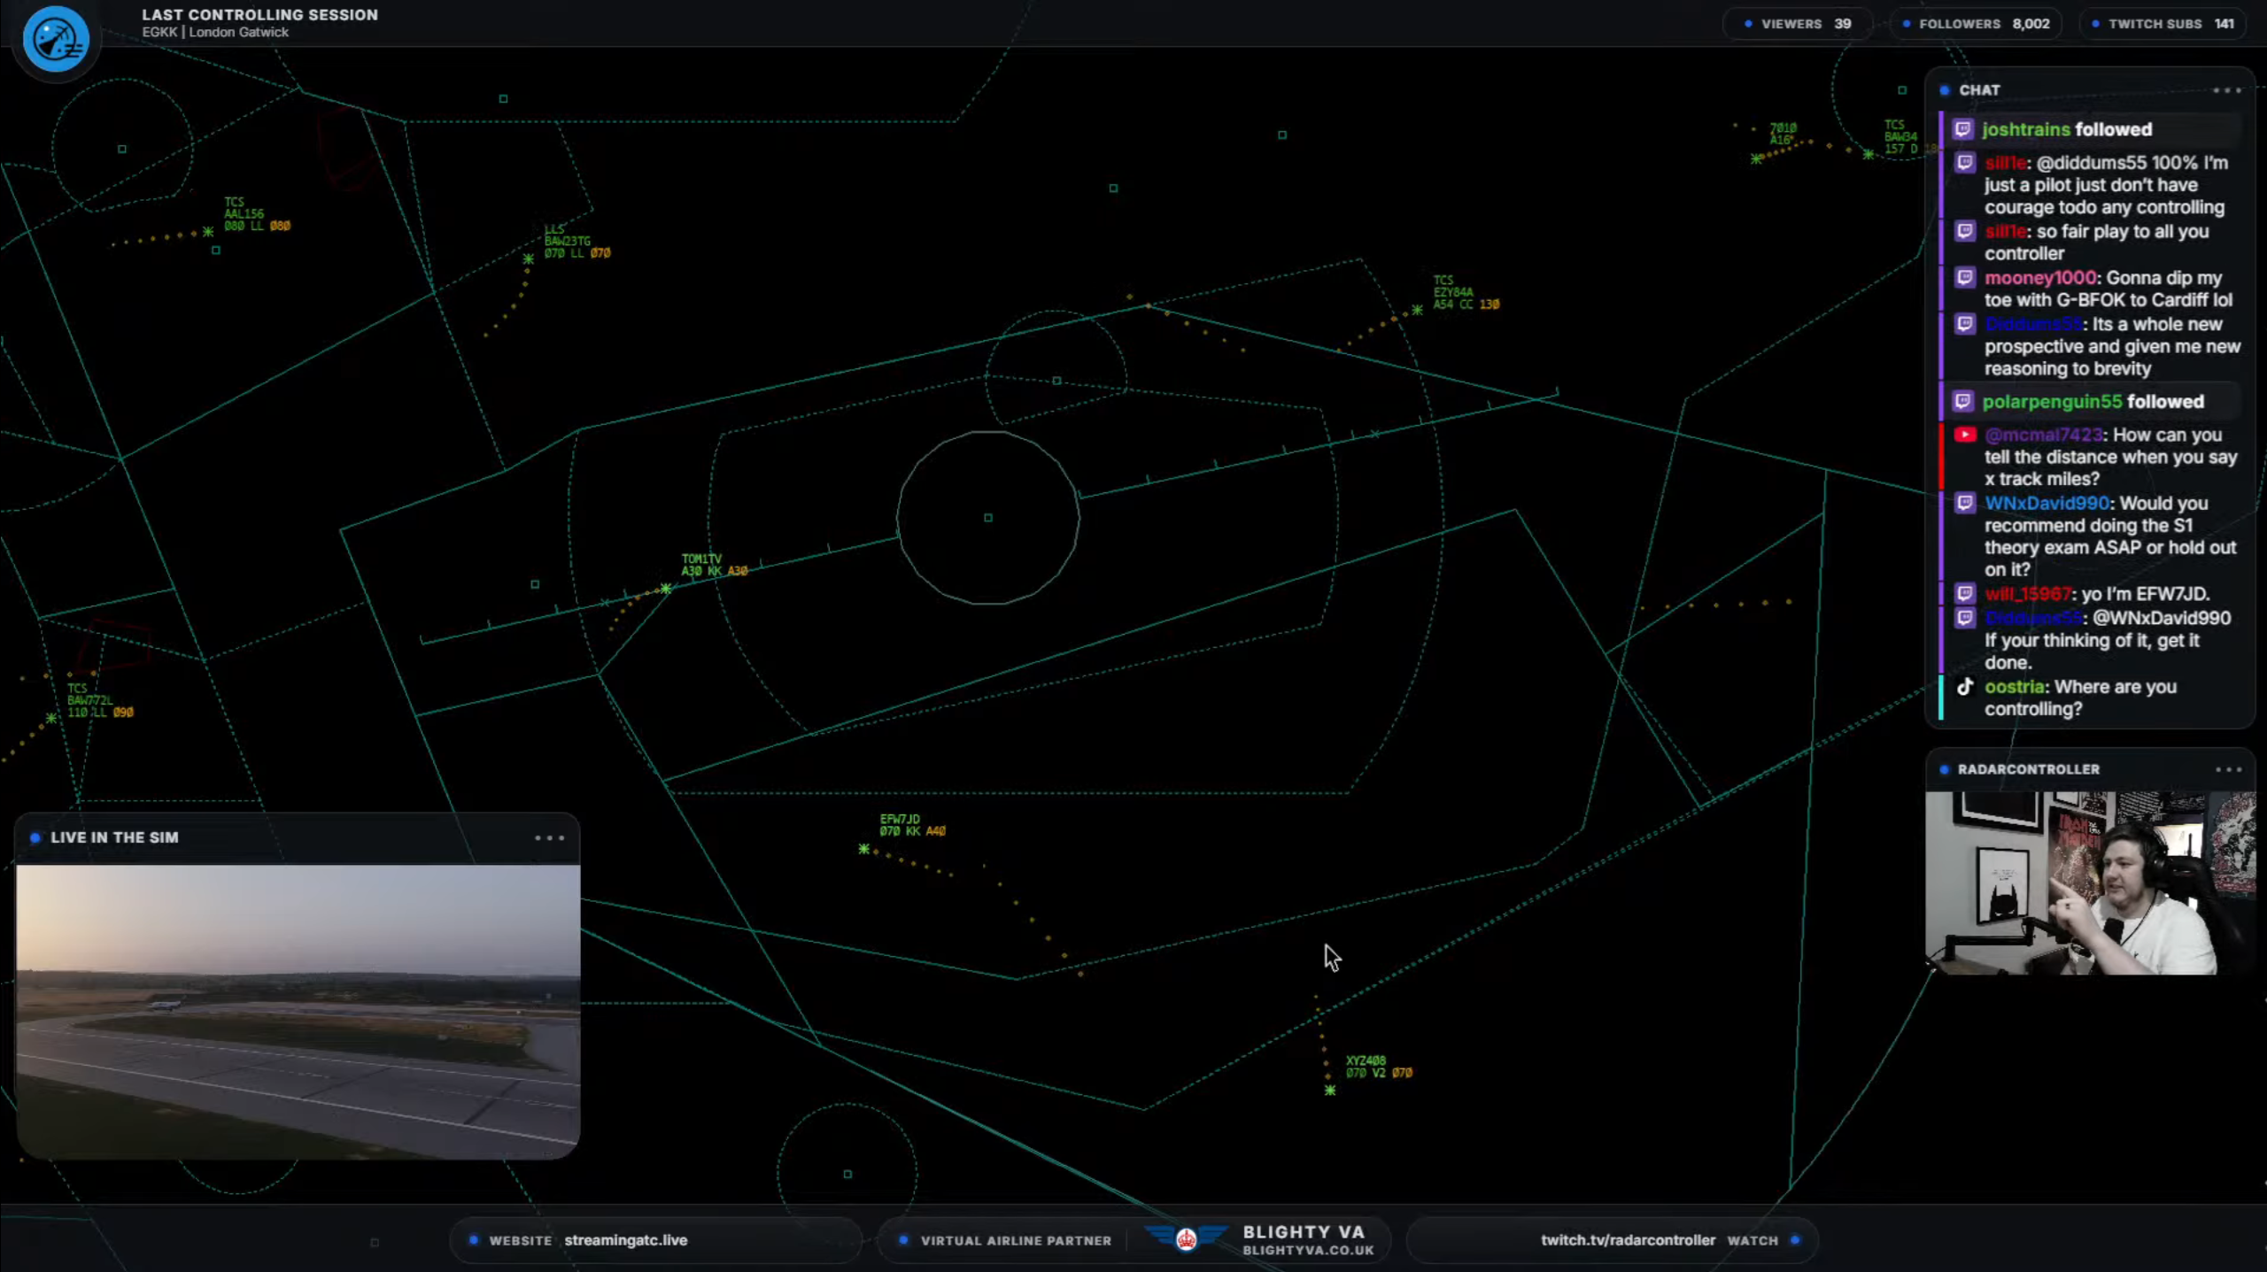
Task: Select the EFW7JD aircraft target symbol
Action: tap(863, 849)
